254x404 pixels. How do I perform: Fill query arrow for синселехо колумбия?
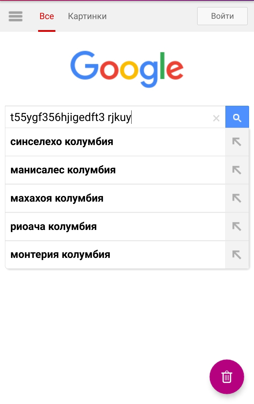[237, 142]
